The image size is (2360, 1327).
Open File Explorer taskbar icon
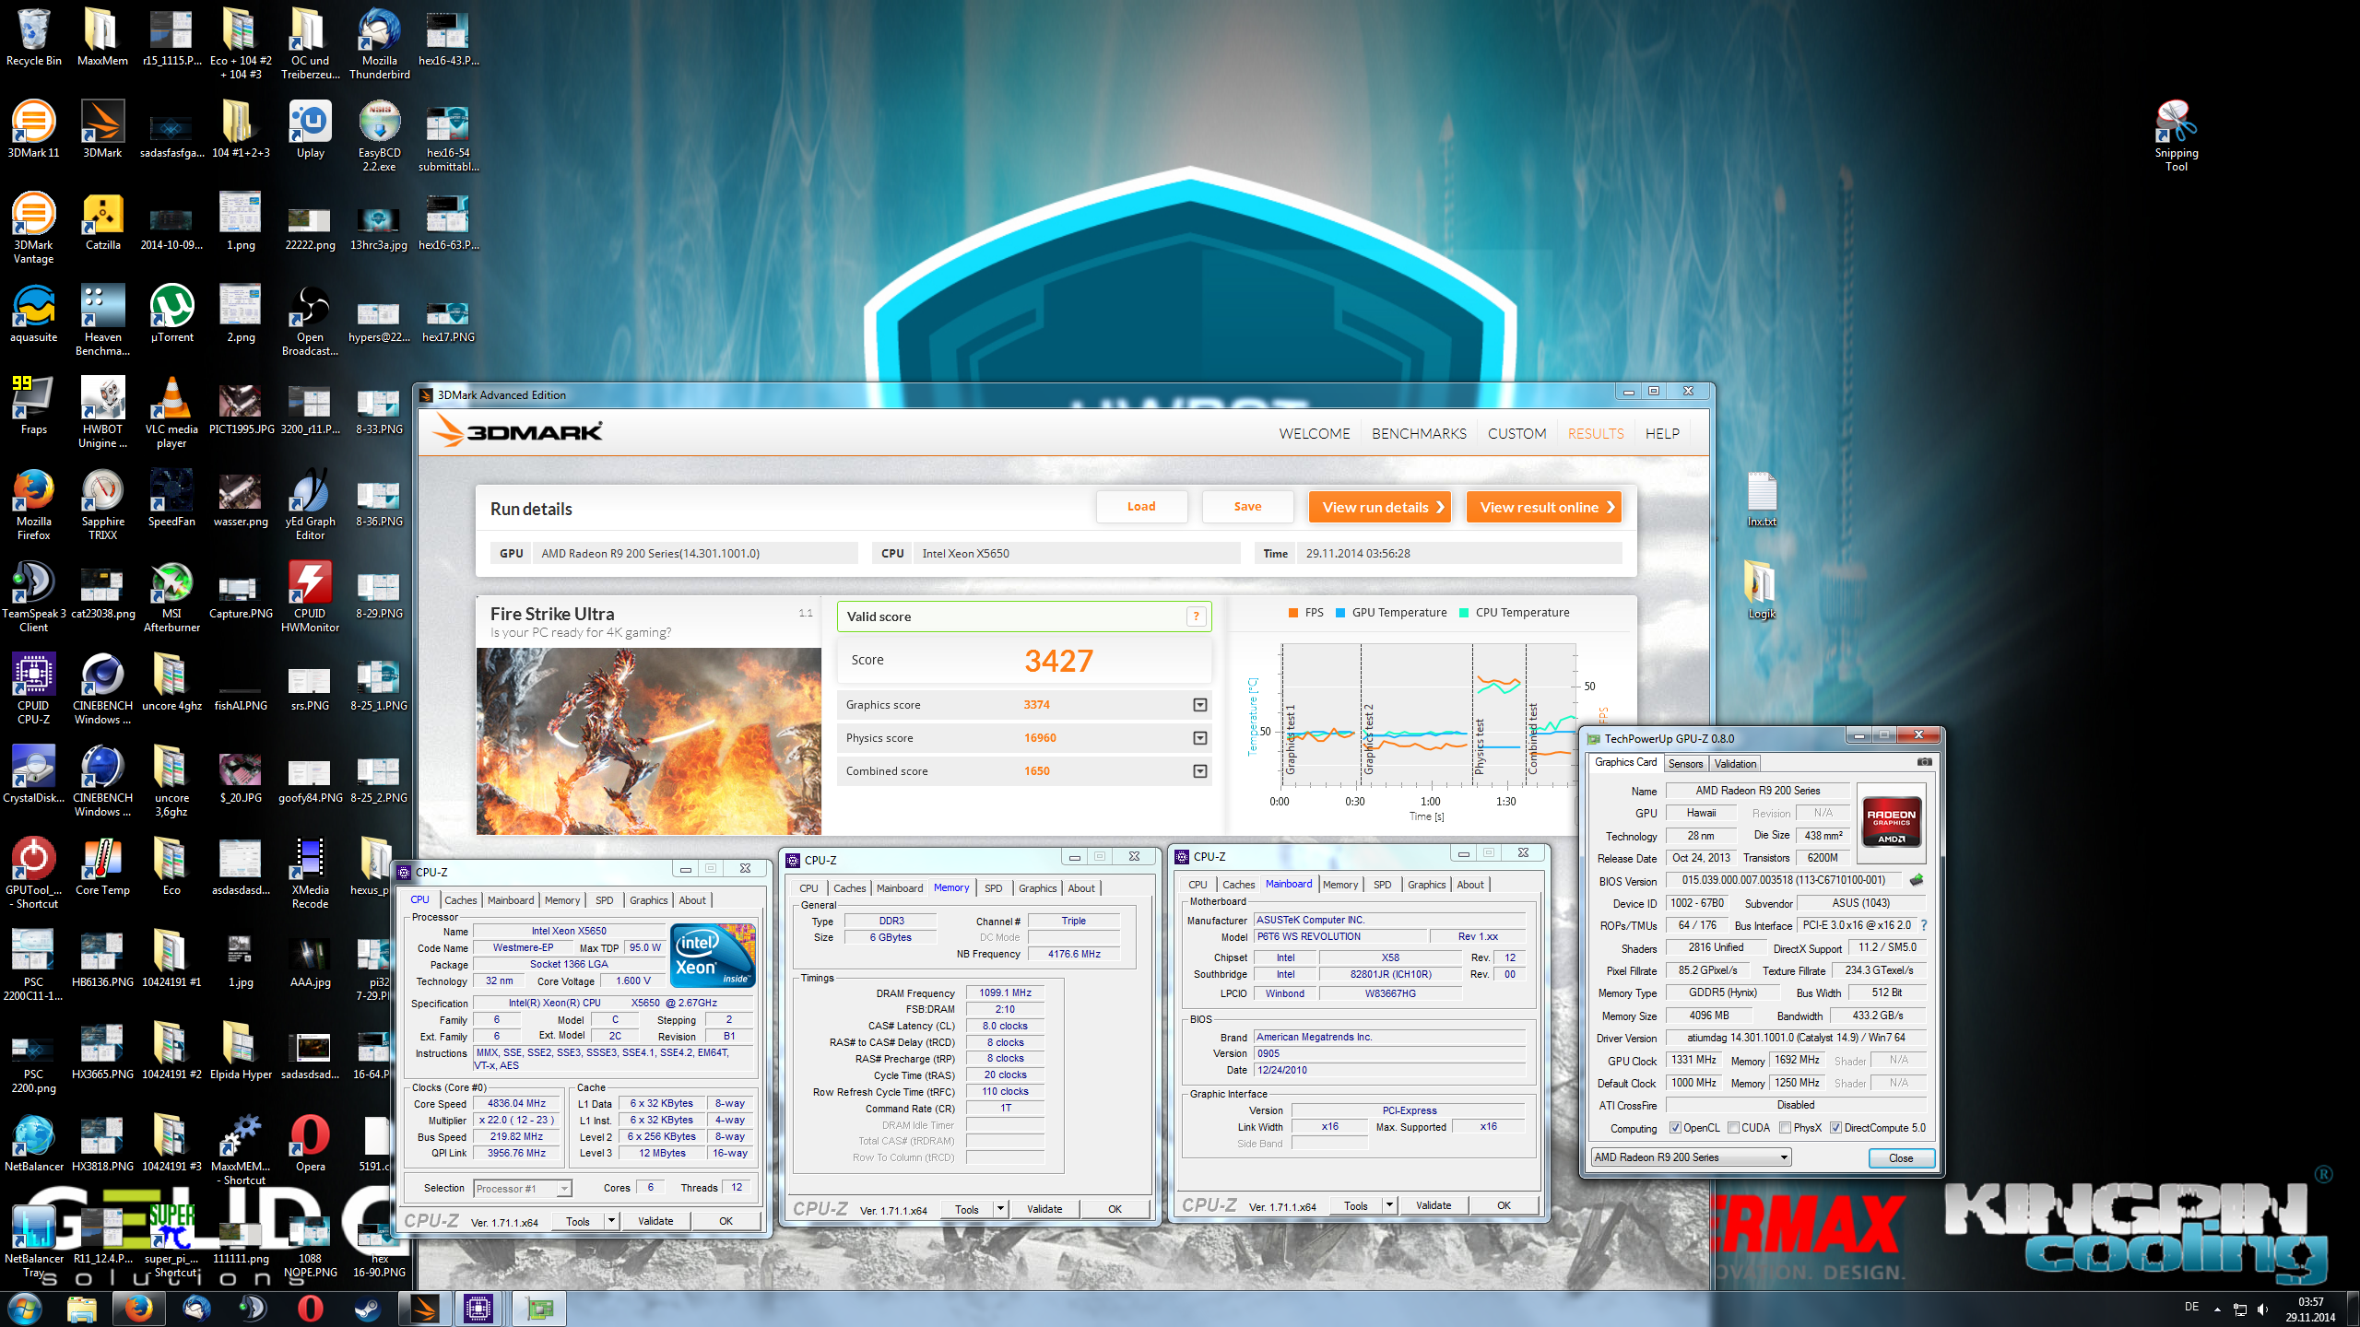coord(81,1308)
